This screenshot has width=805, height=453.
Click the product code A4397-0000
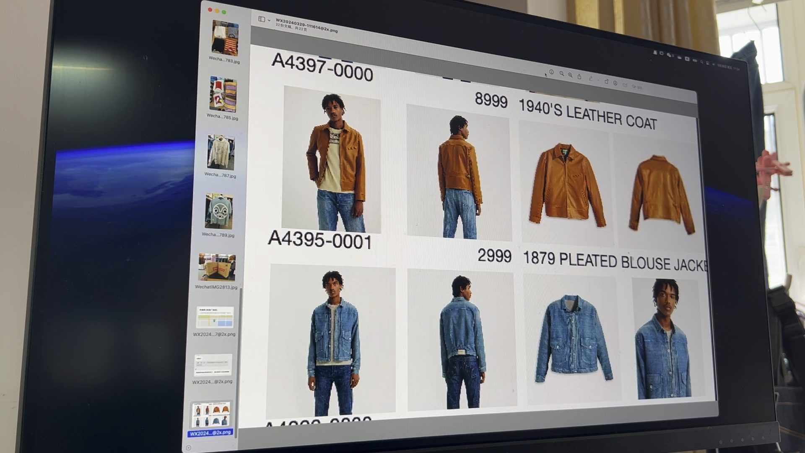(x=322, y=68)
